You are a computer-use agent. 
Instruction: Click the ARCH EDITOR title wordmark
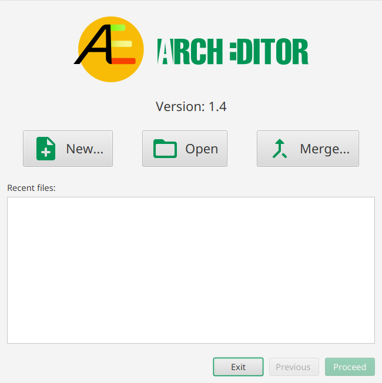pos(233,51)
